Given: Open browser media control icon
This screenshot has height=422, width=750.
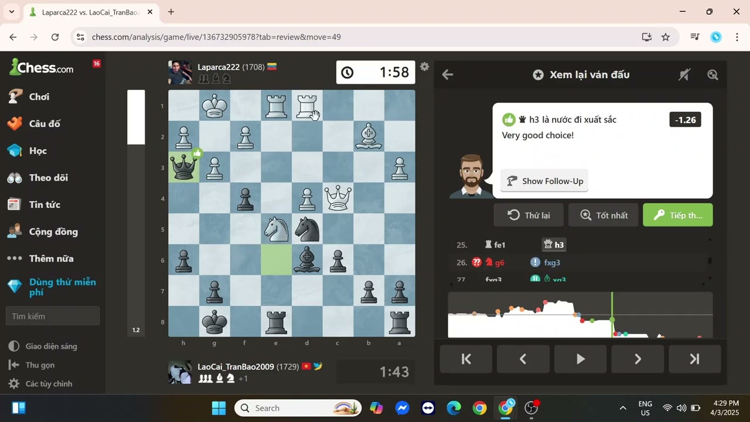Looking at the screenshot, I should pyautogui.click(x=695, y=37).
